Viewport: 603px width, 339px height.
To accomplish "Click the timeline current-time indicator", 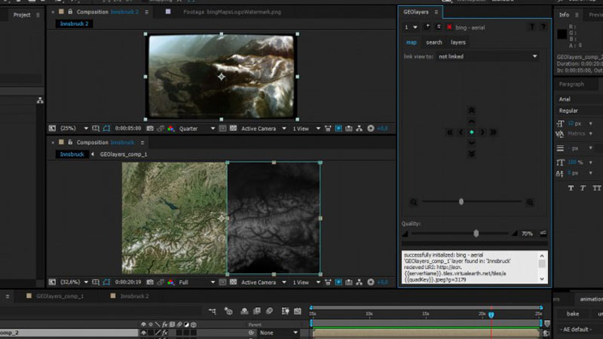I will pyautogui.click(x=491, y=315).
